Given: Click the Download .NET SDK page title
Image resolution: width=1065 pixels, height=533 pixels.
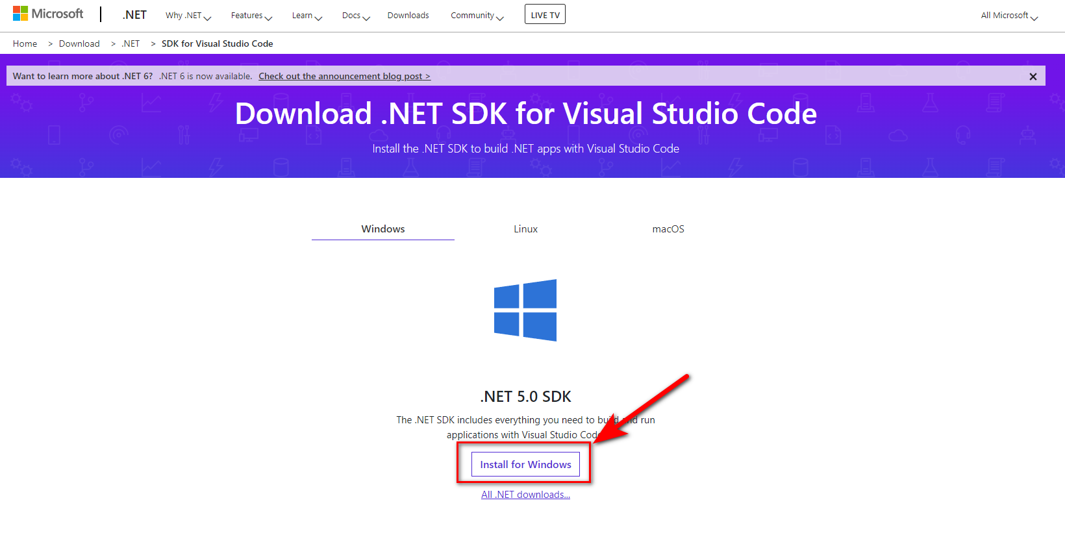Looking at the screenshot, I should [525, 114].
